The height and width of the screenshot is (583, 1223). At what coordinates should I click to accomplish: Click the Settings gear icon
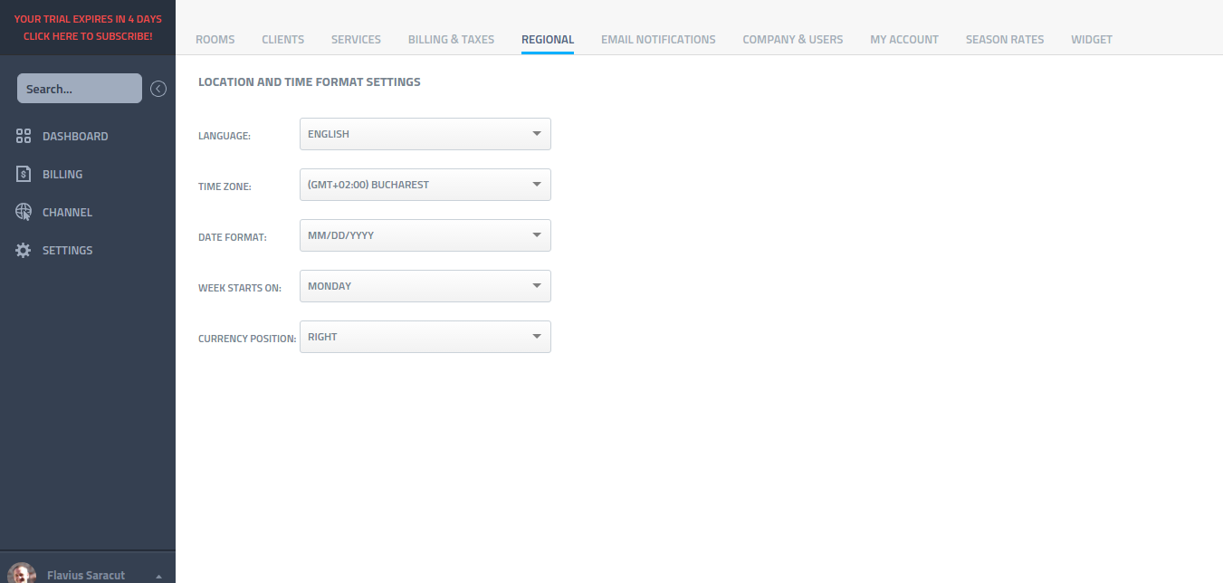click(x=24, y=250)
